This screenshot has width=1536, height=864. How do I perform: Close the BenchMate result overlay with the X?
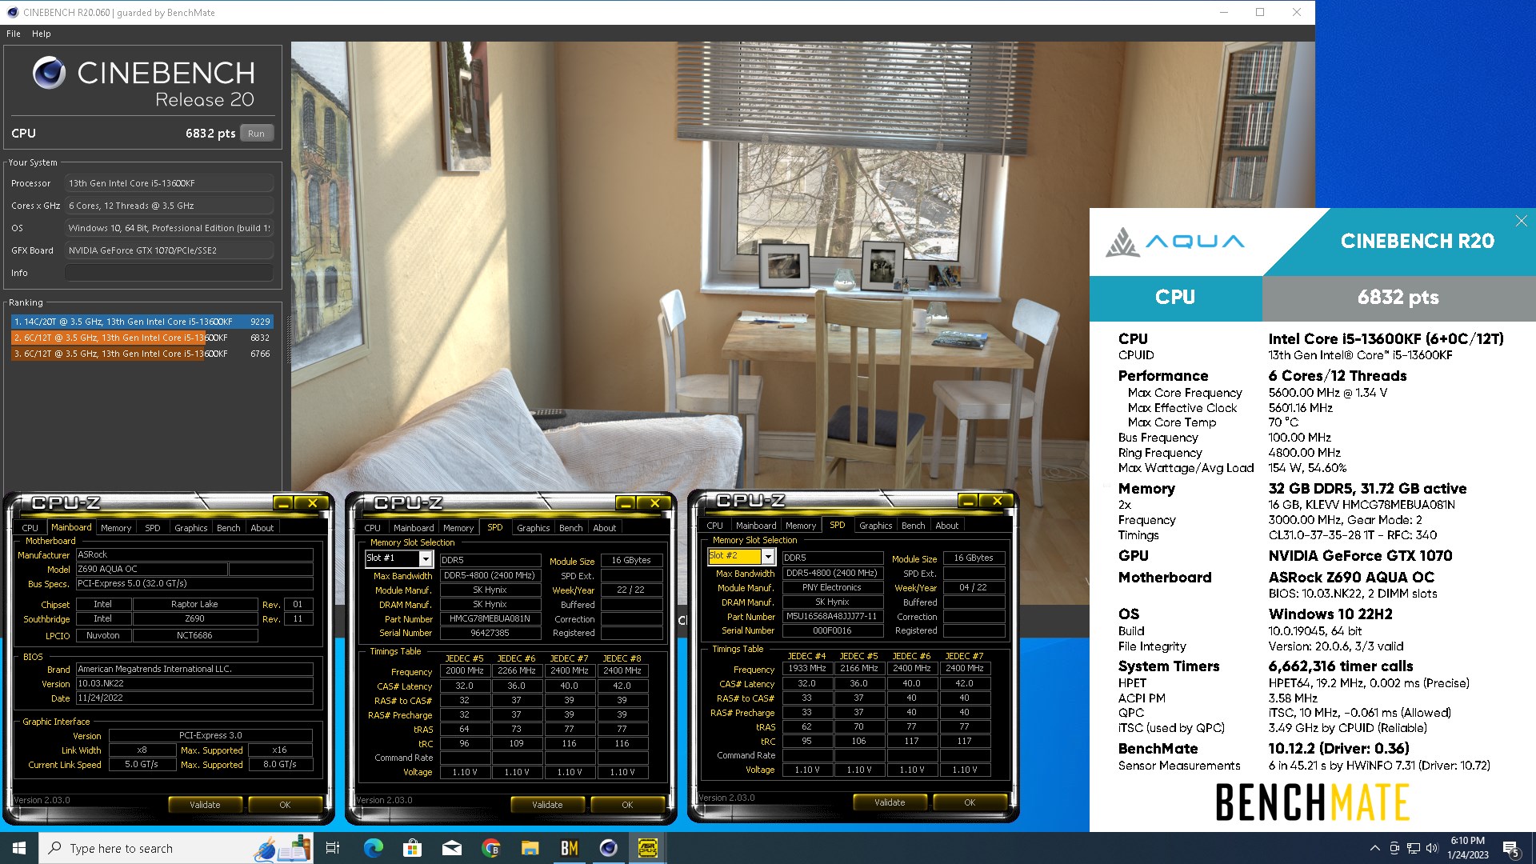tap(1521, 221)
